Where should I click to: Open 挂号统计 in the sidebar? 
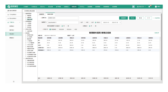pos(12,26)
